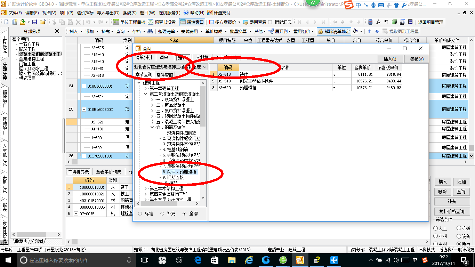Click the 删除 button in right panel
This screenshot has width=475, height=267.
(x=442, y=192)
